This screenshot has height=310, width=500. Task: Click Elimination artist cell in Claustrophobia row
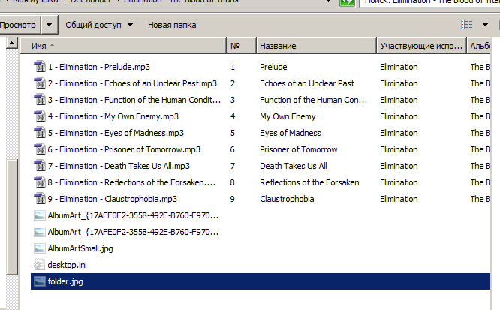coord(399,200)
